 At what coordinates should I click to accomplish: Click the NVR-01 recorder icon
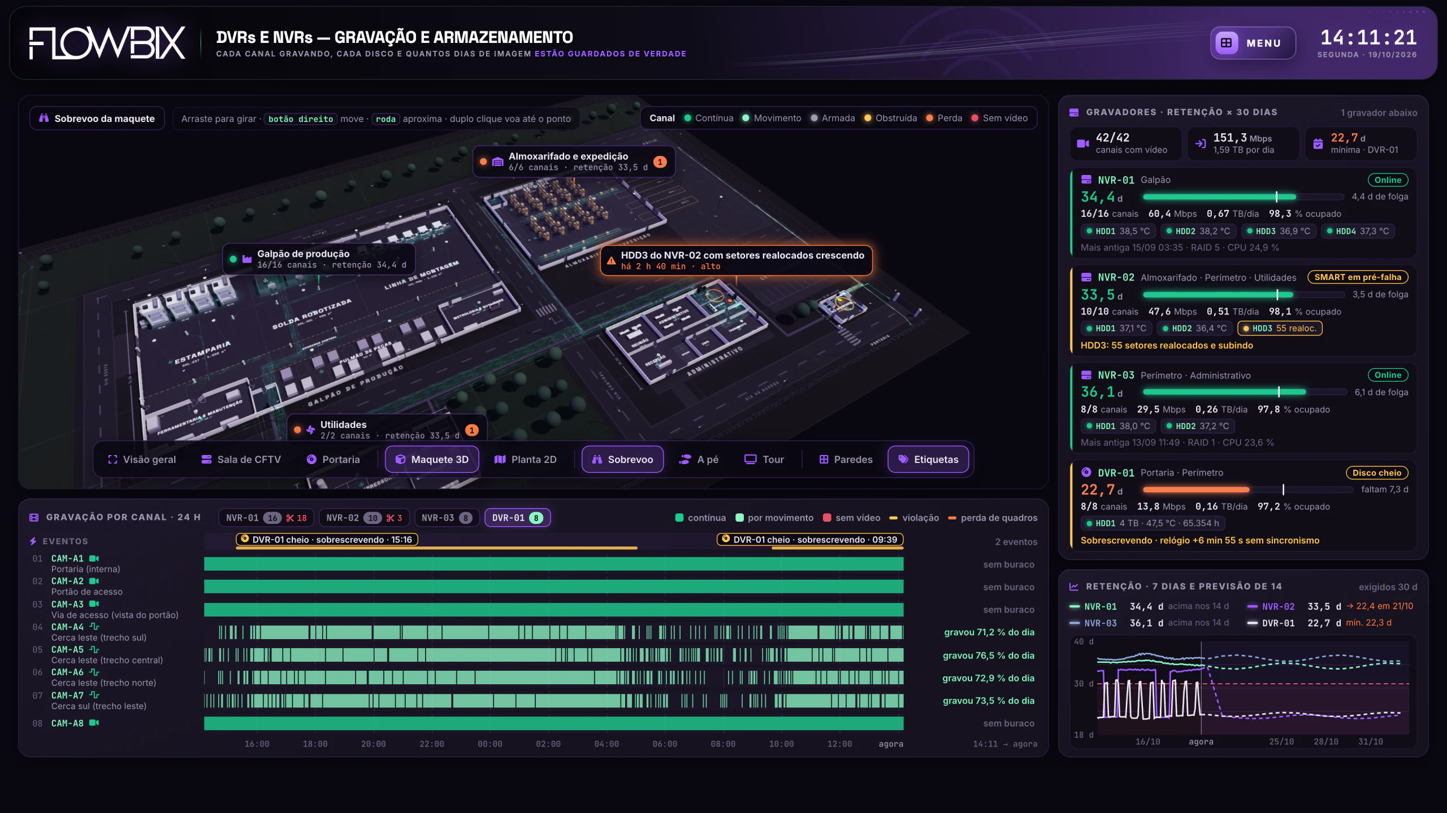tap(1086, 180)
